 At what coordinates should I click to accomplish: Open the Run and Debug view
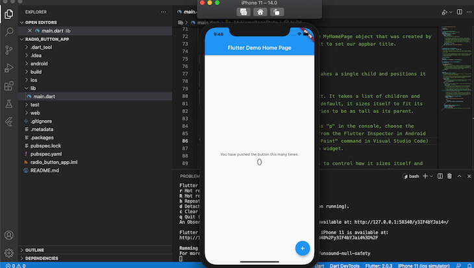click(x=9, y=68)
